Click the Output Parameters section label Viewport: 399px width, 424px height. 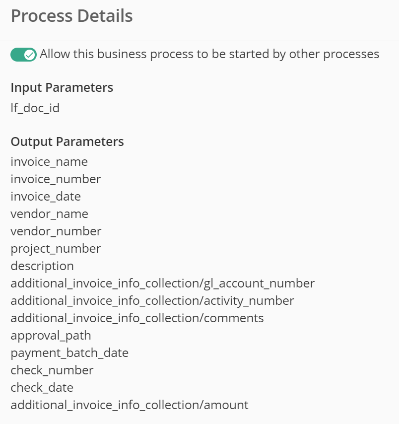click(67, 141)
